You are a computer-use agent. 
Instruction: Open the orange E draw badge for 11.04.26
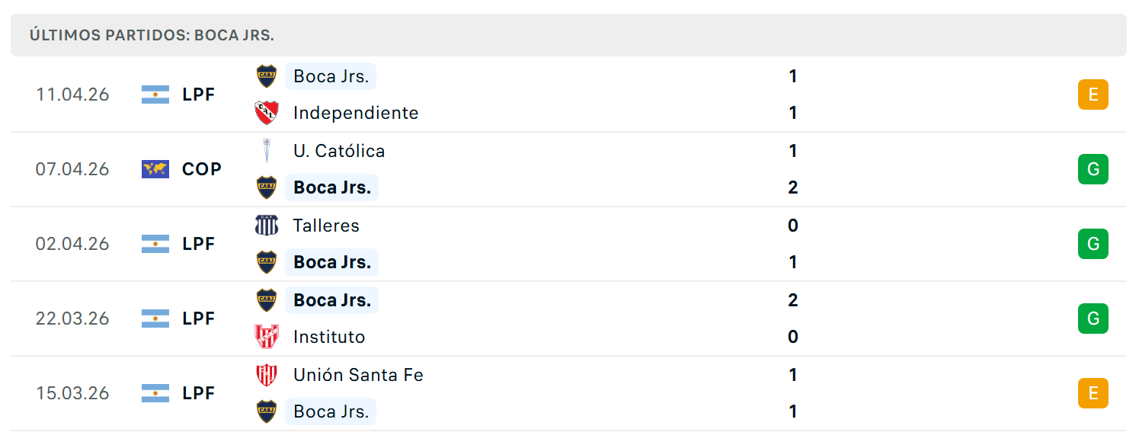click(x=1093, y=94)
